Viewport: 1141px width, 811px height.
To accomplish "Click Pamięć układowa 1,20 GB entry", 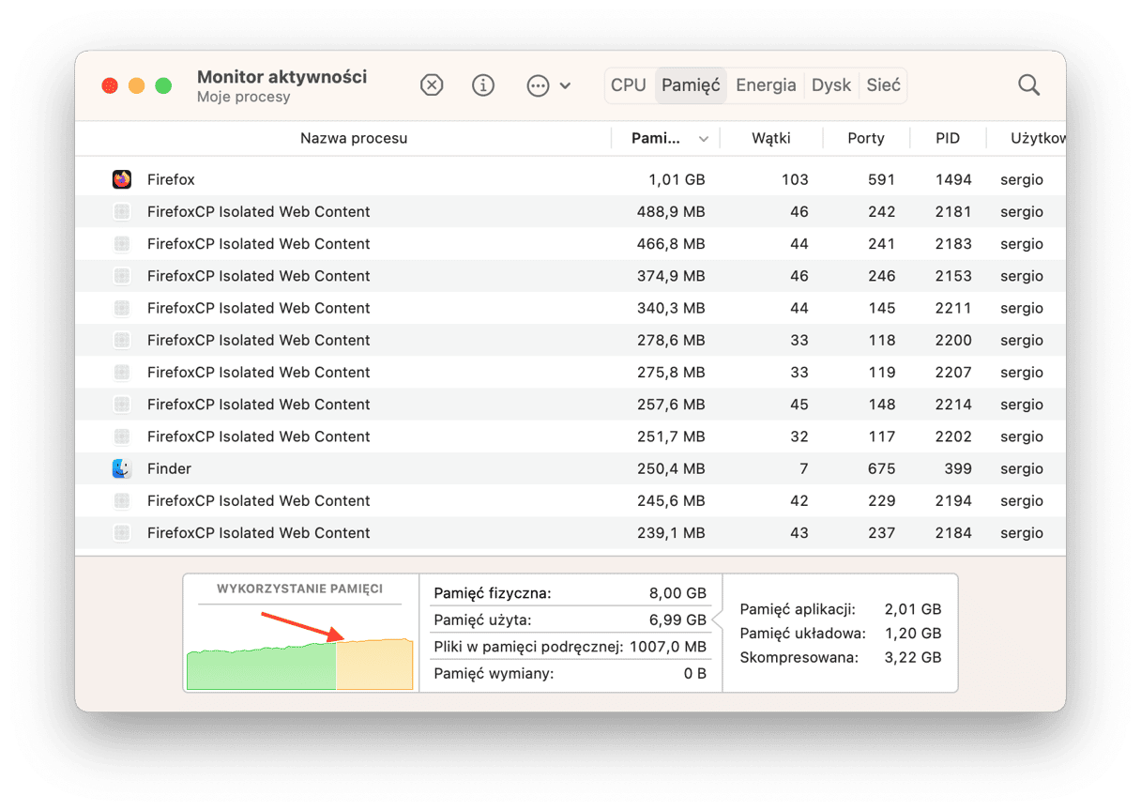I will tap(840, 634).
